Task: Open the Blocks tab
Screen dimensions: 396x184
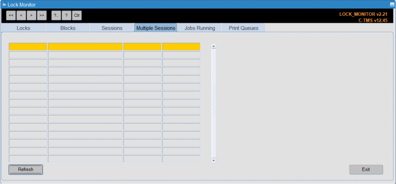Action: 68,28
